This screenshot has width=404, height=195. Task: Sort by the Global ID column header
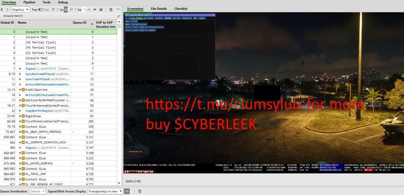pos(8,23)
